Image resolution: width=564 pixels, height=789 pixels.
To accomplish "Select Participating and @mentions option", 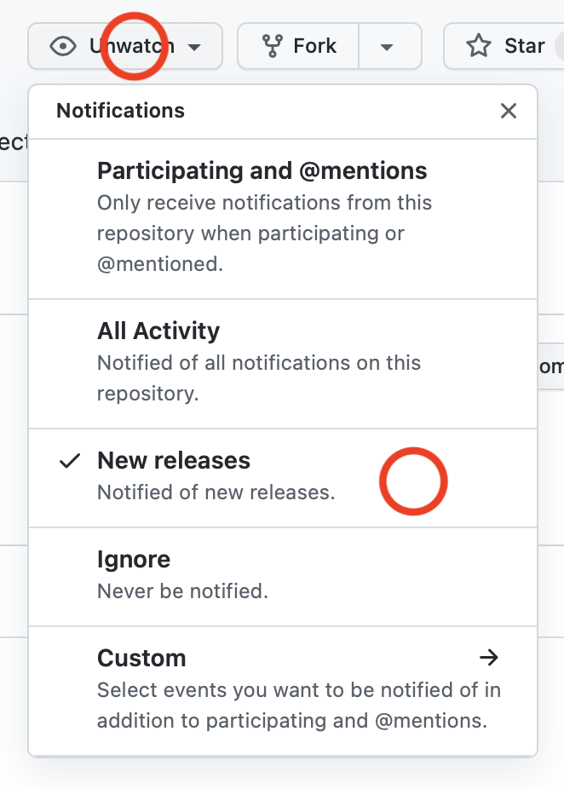I will [262, 171].
